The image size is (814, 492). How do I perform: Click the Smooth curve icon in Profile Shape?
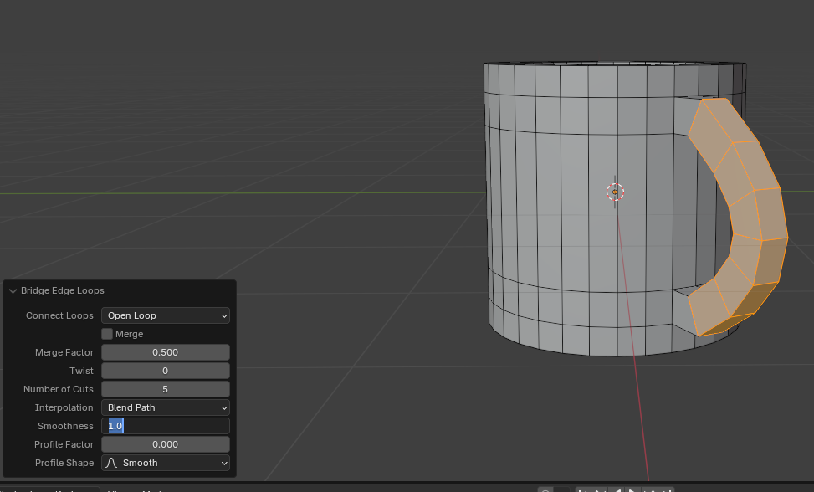[111, 463]
